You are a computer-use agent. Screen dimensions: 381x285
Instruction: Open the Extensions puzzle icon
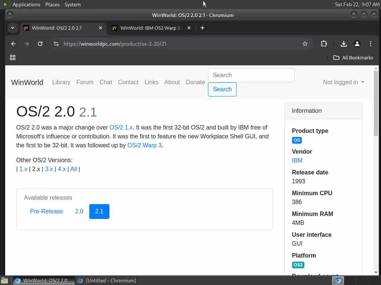pos(324,44)
